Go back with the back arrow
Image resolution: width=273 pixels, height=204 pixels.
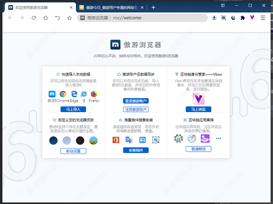10,18
